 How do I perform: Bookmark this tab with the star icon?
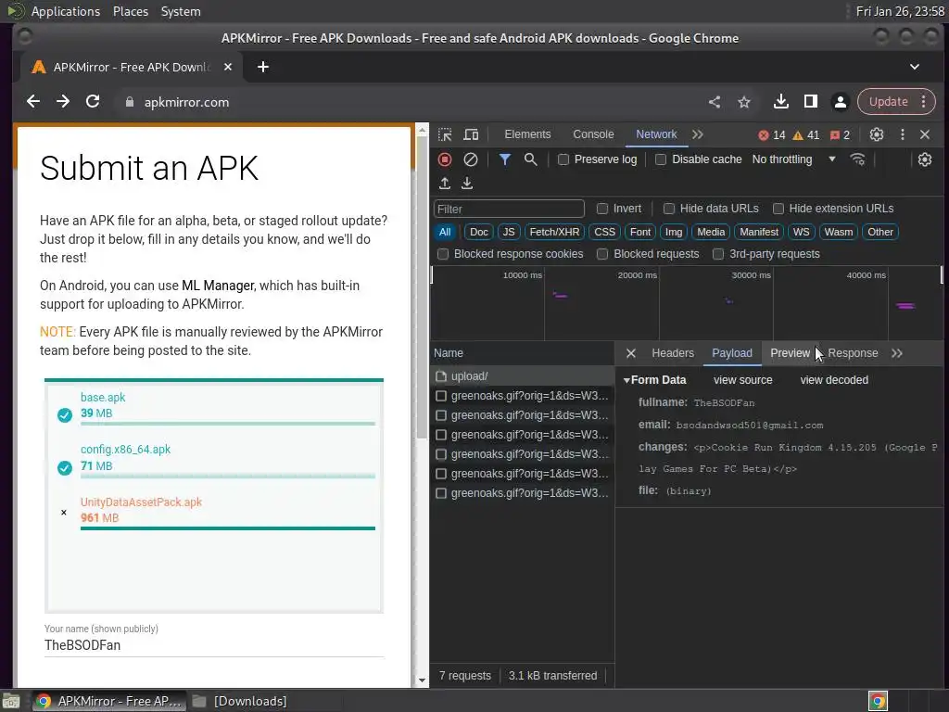click(x=744, y=102)
